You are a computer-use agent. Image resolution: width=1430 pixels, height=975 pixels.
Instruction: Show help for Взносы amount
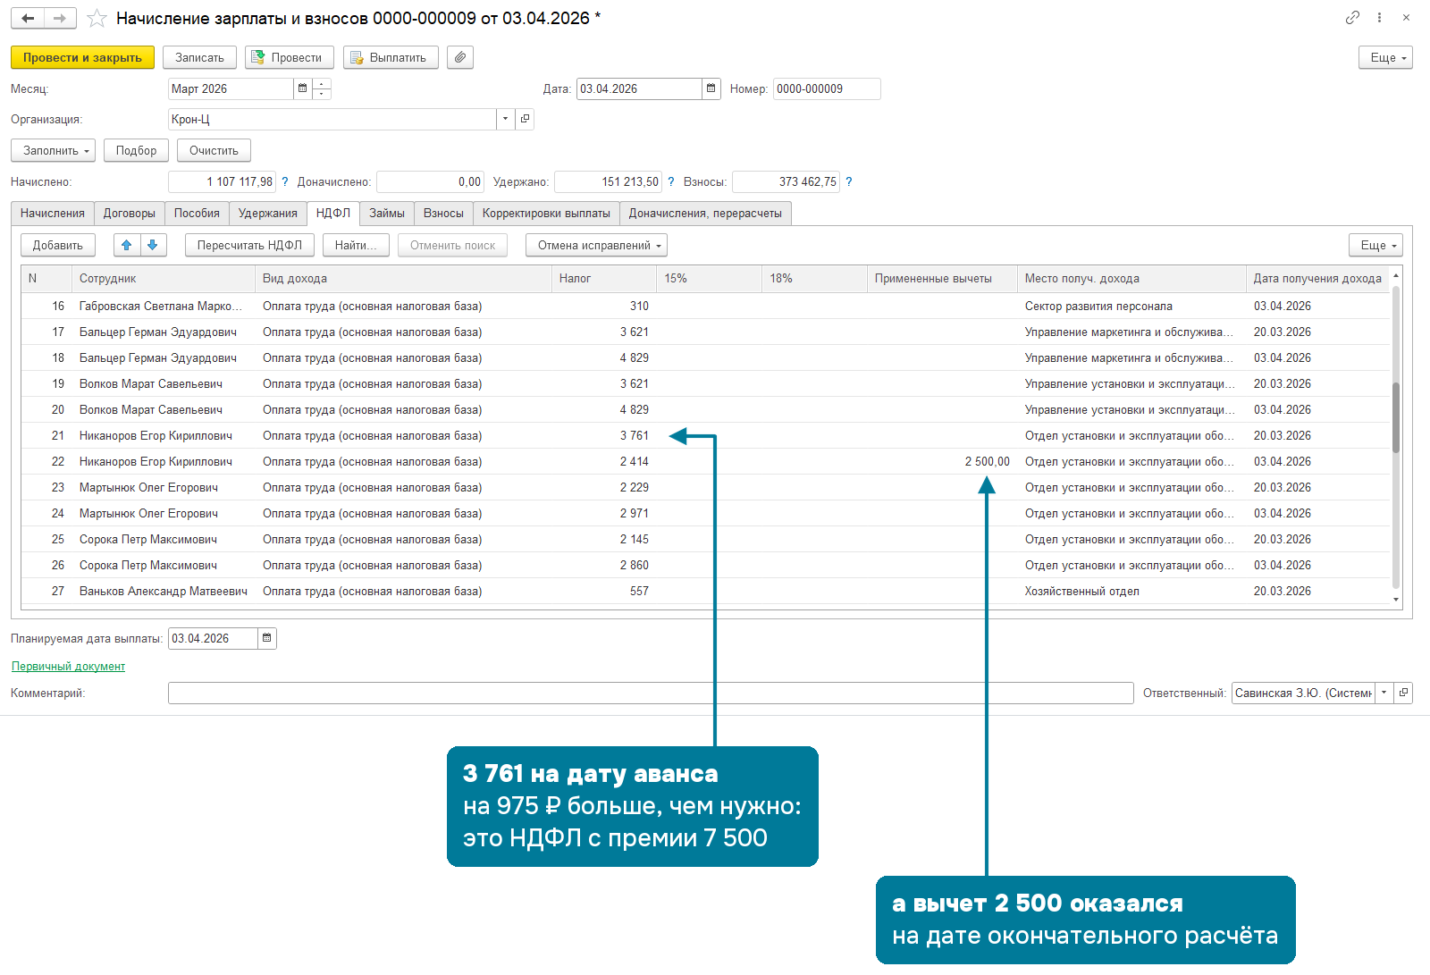[849, 181]
